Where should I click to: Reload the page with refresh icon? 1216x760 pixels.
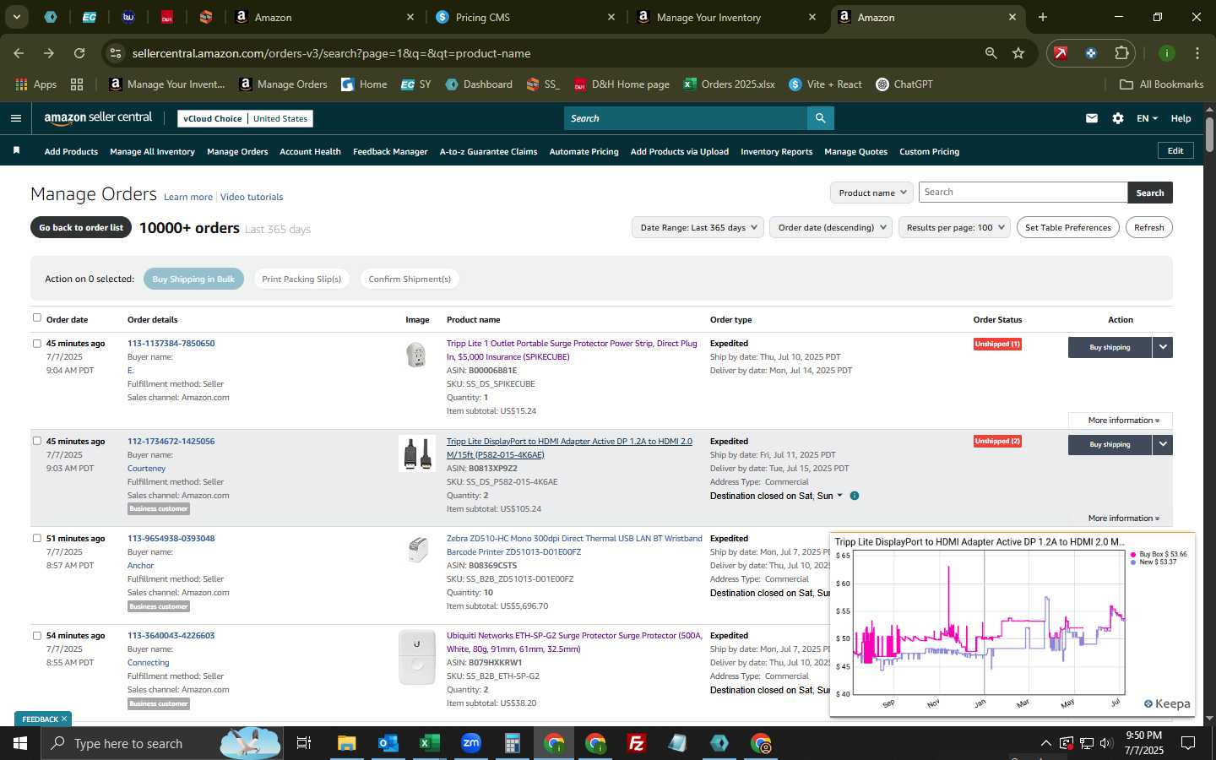pos(79,53)
